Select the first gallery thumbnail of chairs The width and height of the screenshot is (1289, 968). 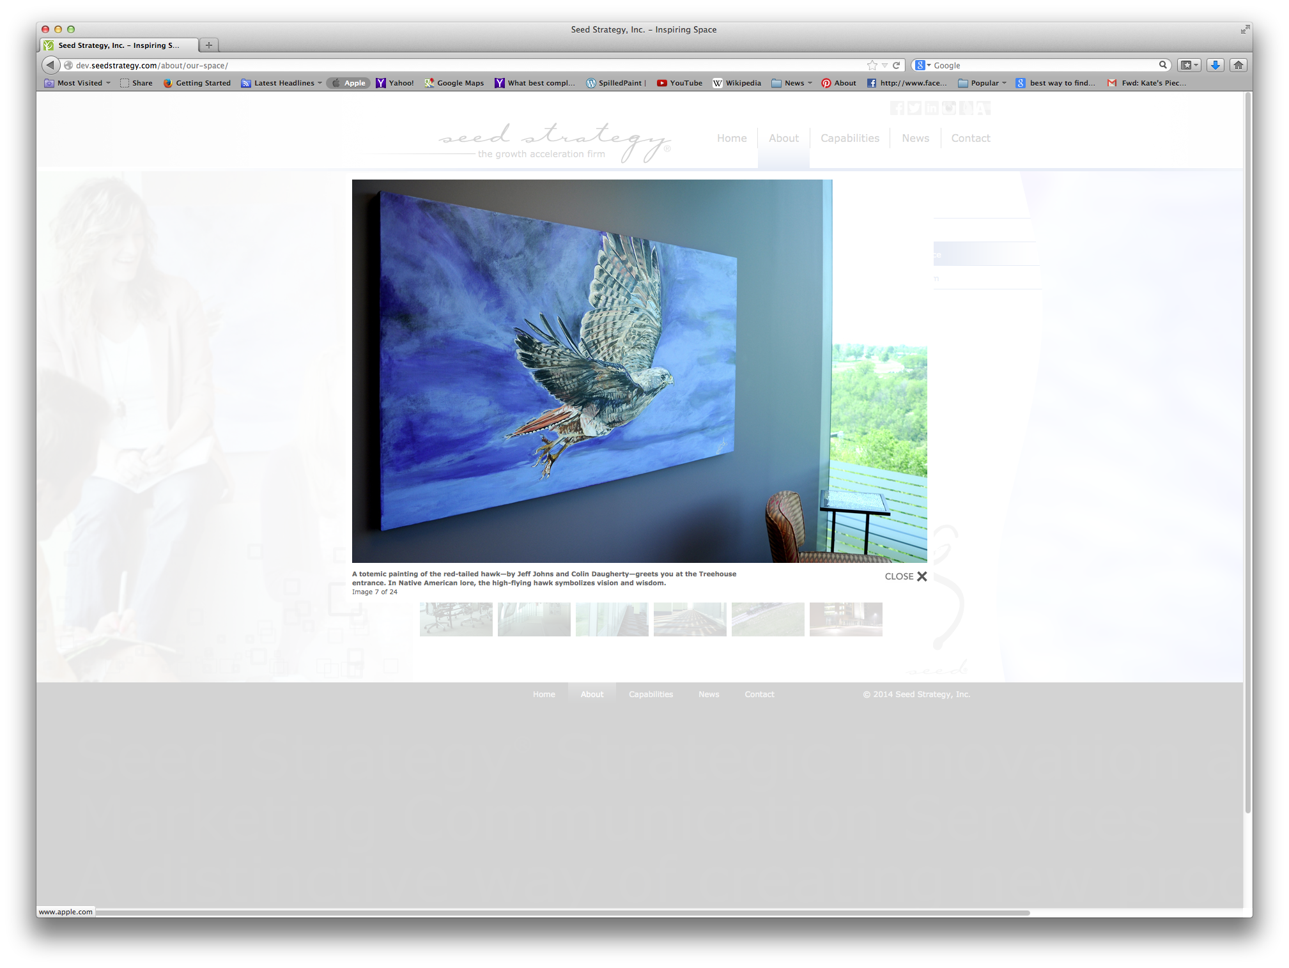pyautogui.click(x=456, y=619)
